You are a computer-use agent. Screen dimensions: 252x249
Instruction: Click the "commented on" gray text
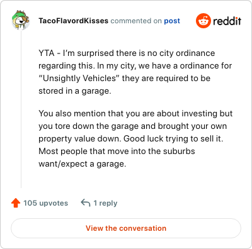tap(136, 21)
